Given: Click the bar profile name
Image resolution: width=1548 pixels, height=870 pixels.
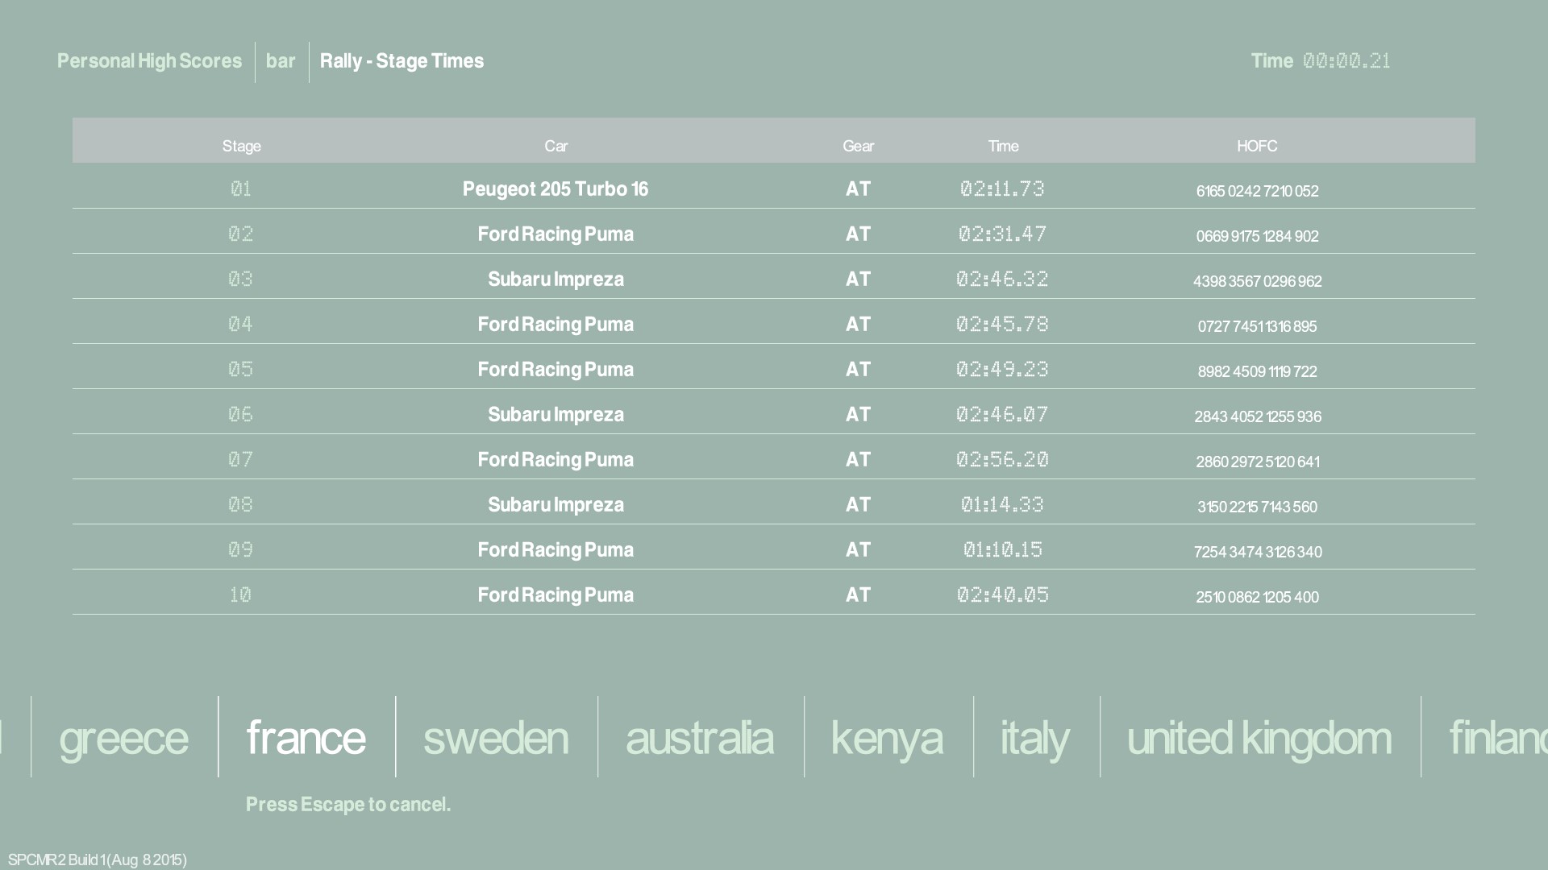Looking at the screenshot, I should click(x=281, y=61).
